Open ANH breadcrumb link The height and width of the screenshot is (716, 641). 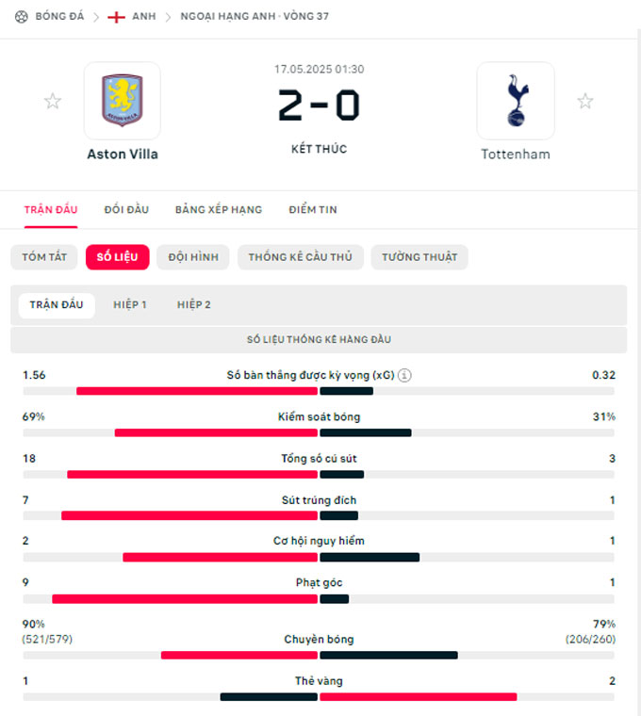pos(144,16)
